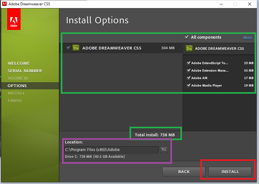Select the SERIAL NUMBER step
This screenshot has width=259, height=184.
pos(25,71)
